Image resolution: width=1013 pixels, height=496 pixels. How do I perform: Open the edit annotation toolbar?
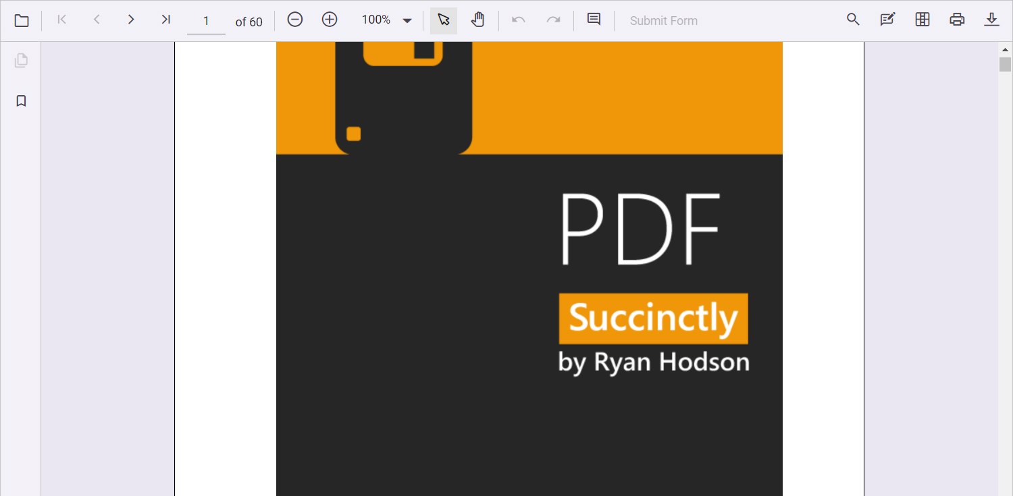pyautogui.click(x=887, y=20)
